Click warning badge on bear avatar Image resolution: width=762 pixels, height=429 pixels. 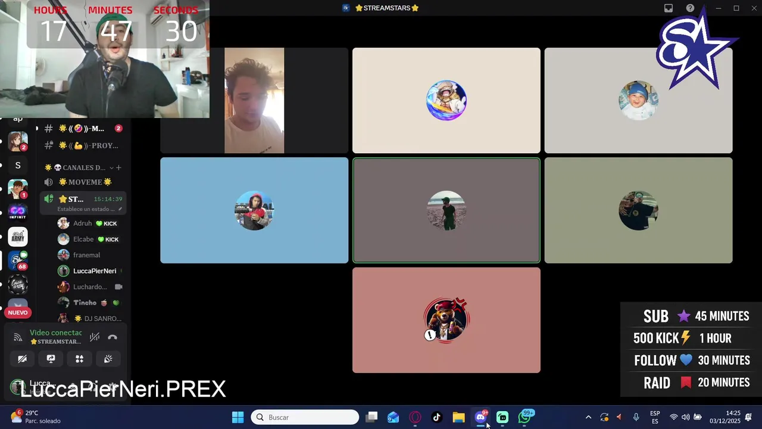point(430,335)
